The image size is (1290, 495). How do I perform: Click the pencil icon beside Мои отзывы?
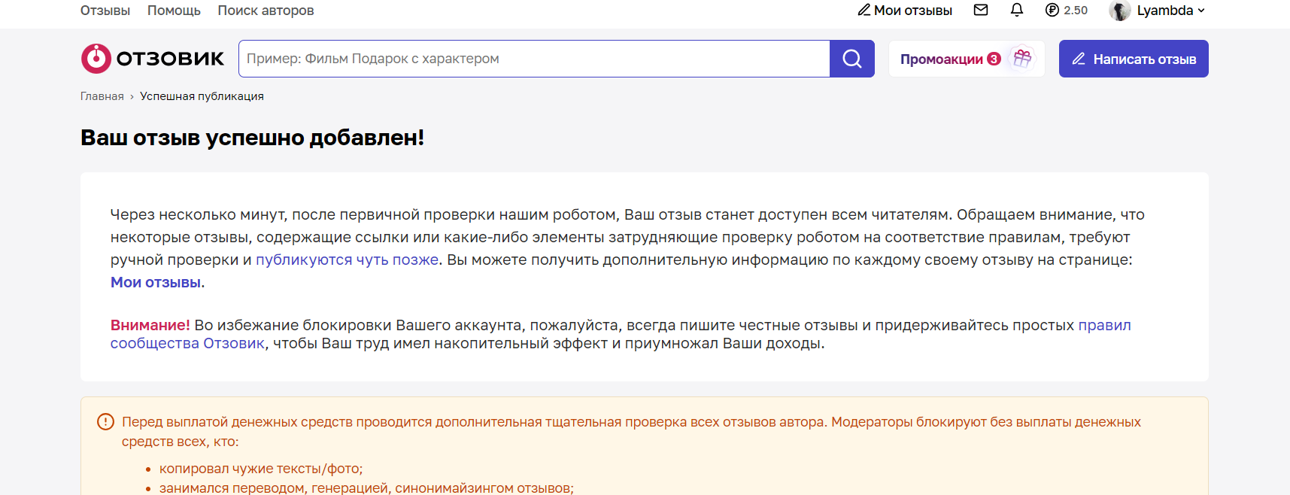coord(864,10)
